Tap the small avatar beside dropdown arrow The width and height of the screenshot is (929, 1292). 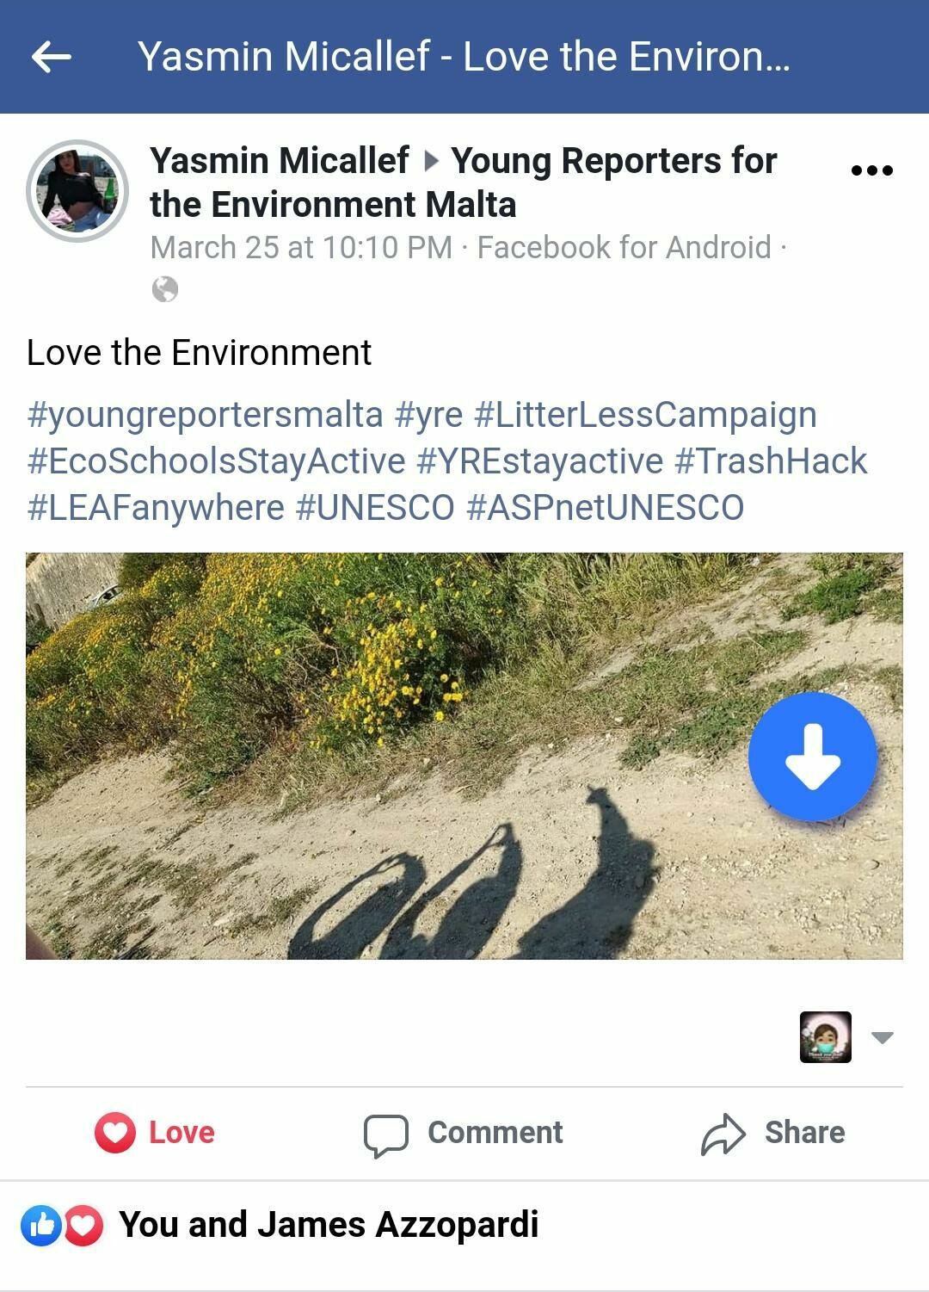point(825,1037)
